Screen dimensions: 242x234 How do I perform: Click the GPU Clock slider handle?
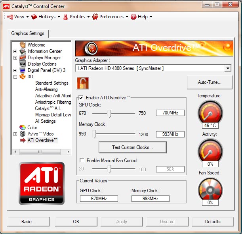110,113
